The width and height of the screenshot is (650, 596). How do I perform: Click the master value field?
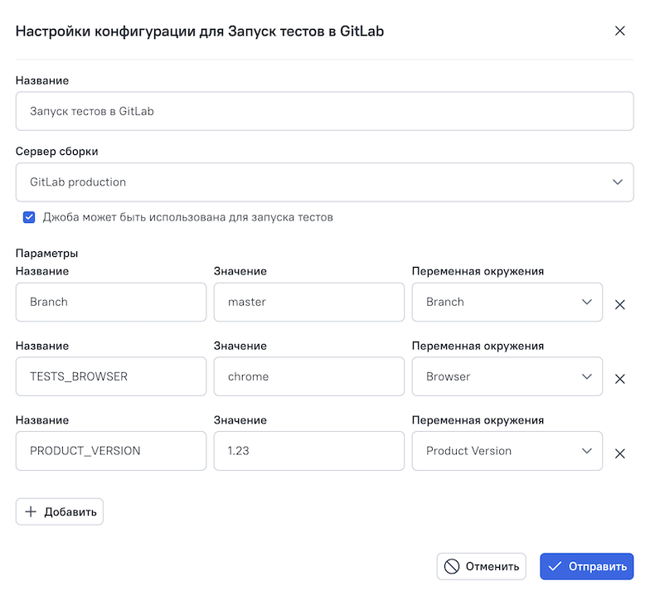pos(308,302)
